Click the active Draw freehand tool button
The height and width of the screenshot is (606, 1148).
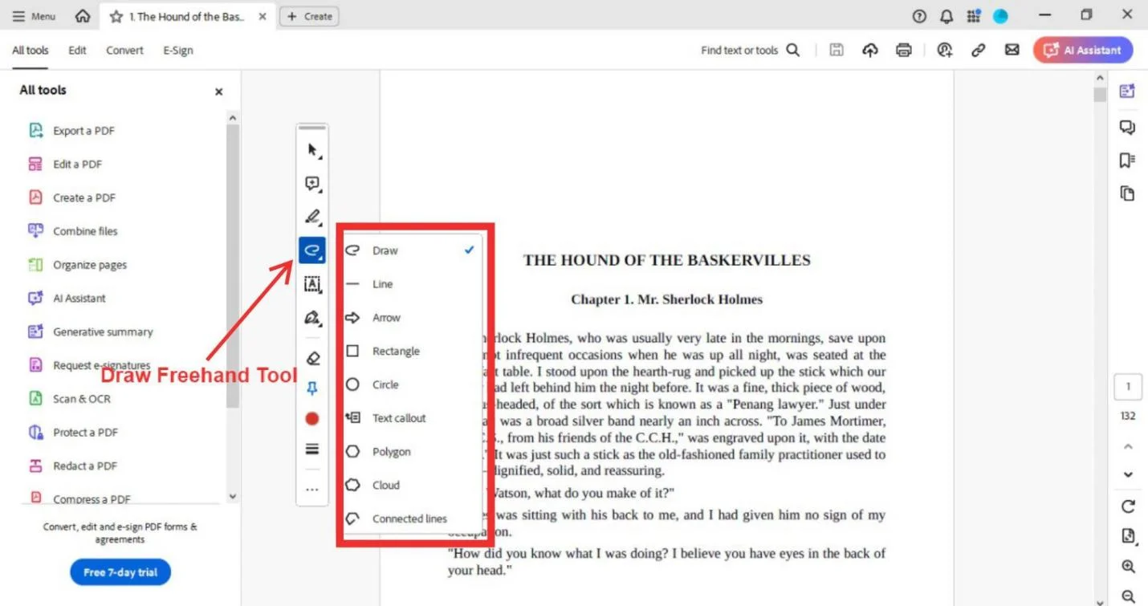[x=312, y=250]
